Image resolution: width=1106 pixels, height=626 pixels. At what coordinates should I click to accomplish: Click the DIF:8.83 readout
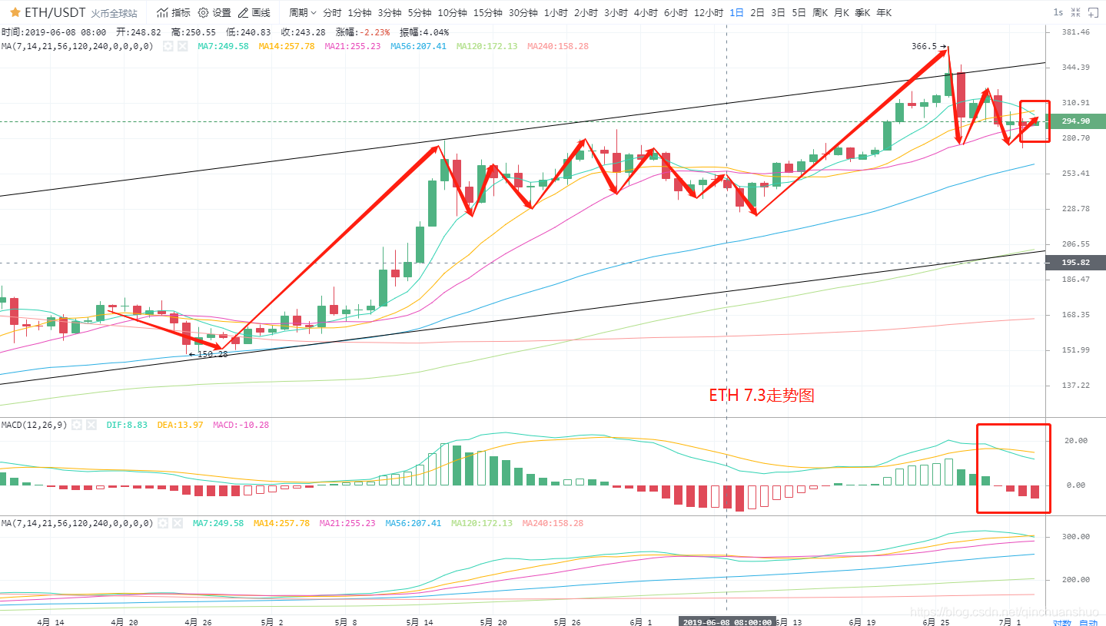tap(127, 424)
